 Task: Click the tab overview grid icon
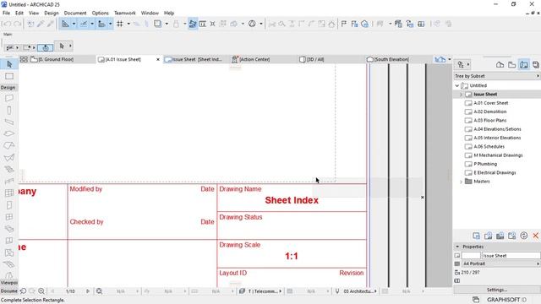pyautogui.click(x=24, y=60)
